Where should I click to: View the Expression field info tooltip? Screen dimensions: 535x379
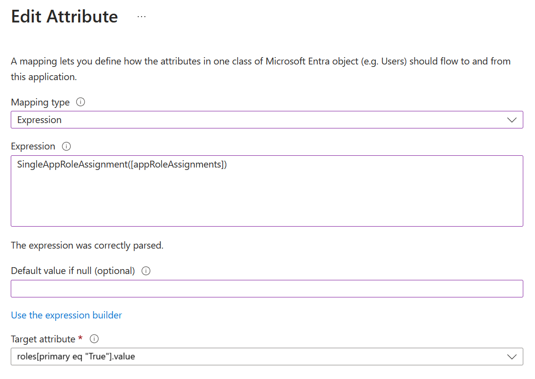point(66,146)
